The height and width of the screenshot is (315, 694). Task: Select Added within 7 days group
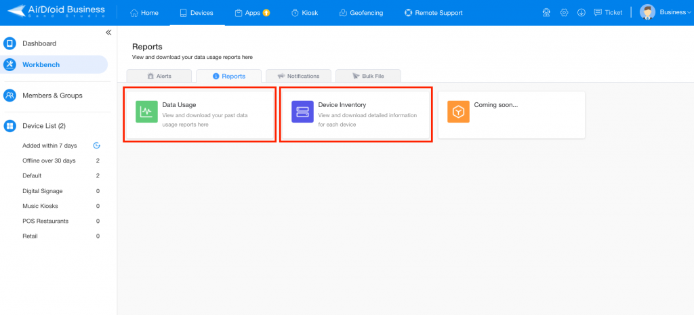pos(49,146)
